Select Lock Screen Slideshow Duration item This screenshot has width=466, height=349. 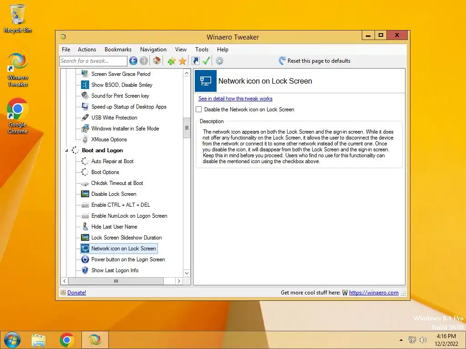[127, 237]
